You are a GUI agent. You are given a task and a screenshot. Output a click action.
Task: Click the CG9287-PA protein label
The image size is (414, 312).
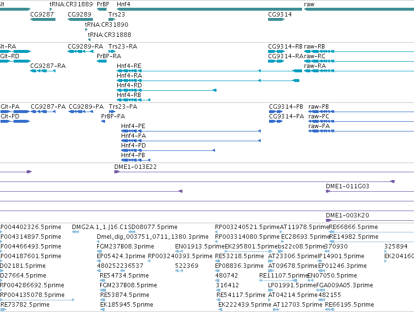point(48,107)
